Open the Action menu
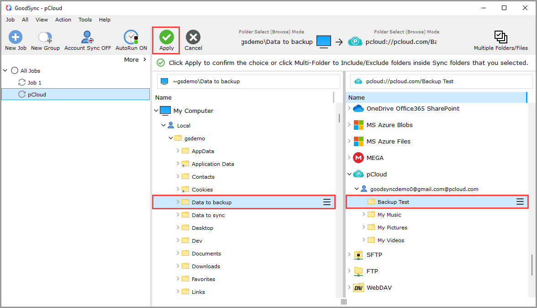The height and width of the screenshot is (308, 537). (x=63, y=20)
